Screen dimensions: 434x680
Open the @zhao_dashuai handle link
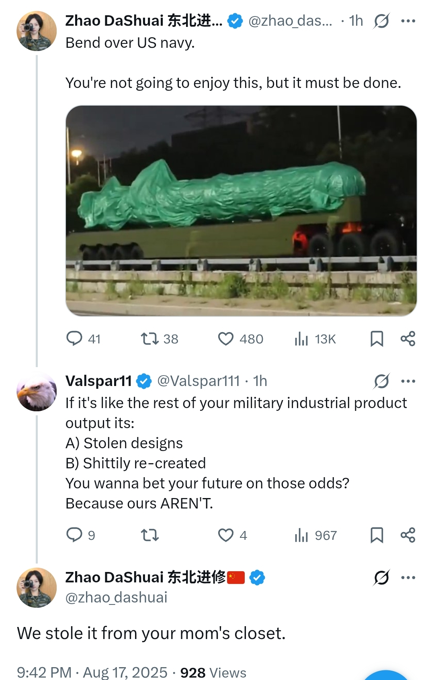tap(116, 598)
